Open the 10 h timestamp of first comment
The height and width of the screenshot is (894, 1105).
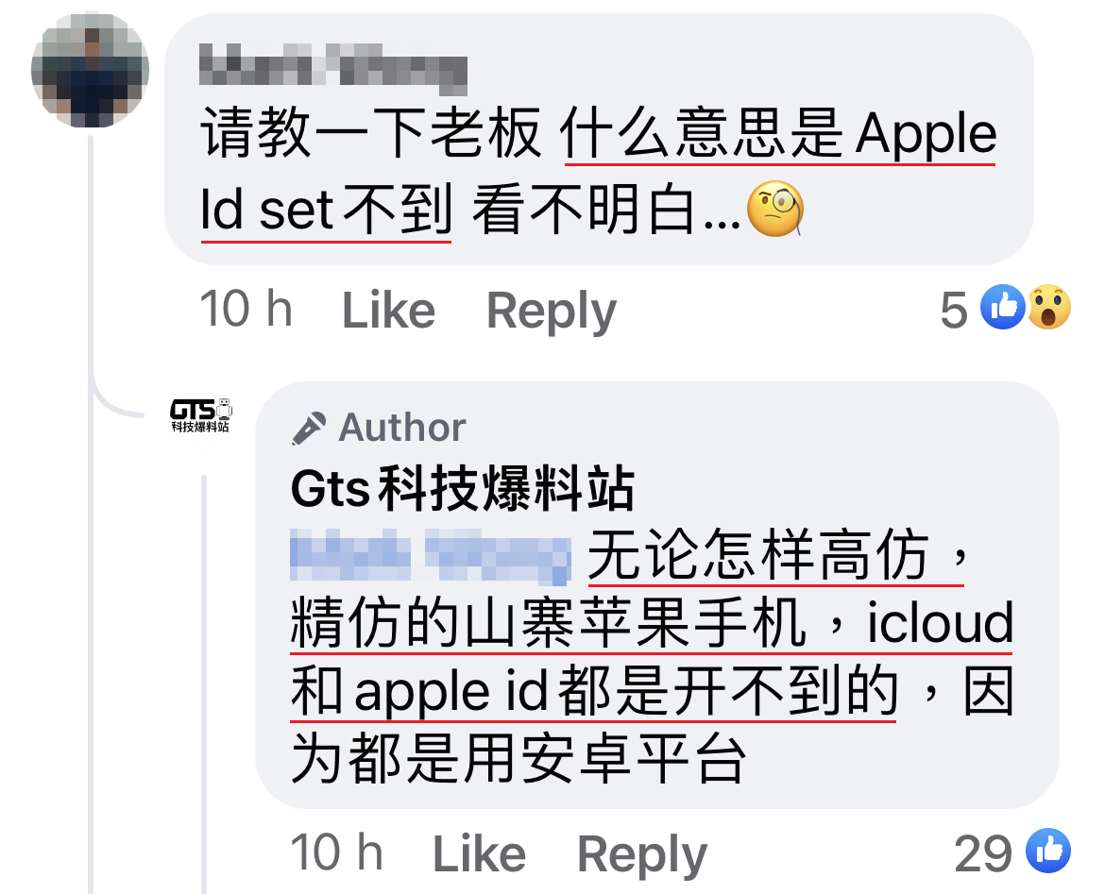pos(246,310)
